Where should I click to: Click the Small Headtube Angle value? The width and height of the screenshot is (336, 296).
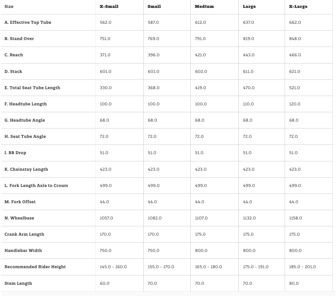point(152,120)
